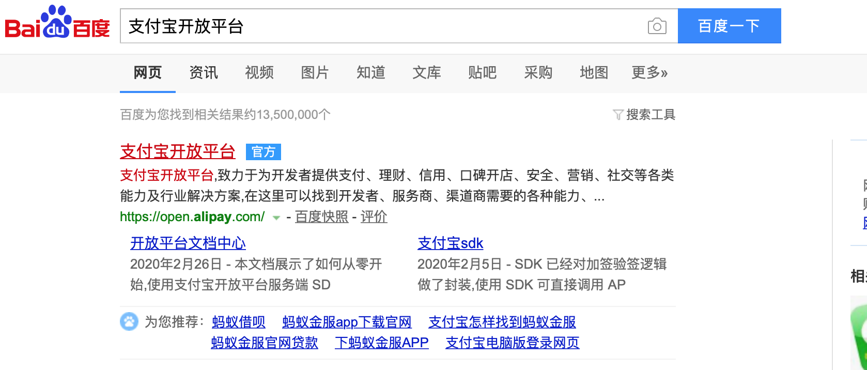Click the paw icon beside 为您推荐
Viewport: 867px width, 370px height.
[x=129, y=321]
